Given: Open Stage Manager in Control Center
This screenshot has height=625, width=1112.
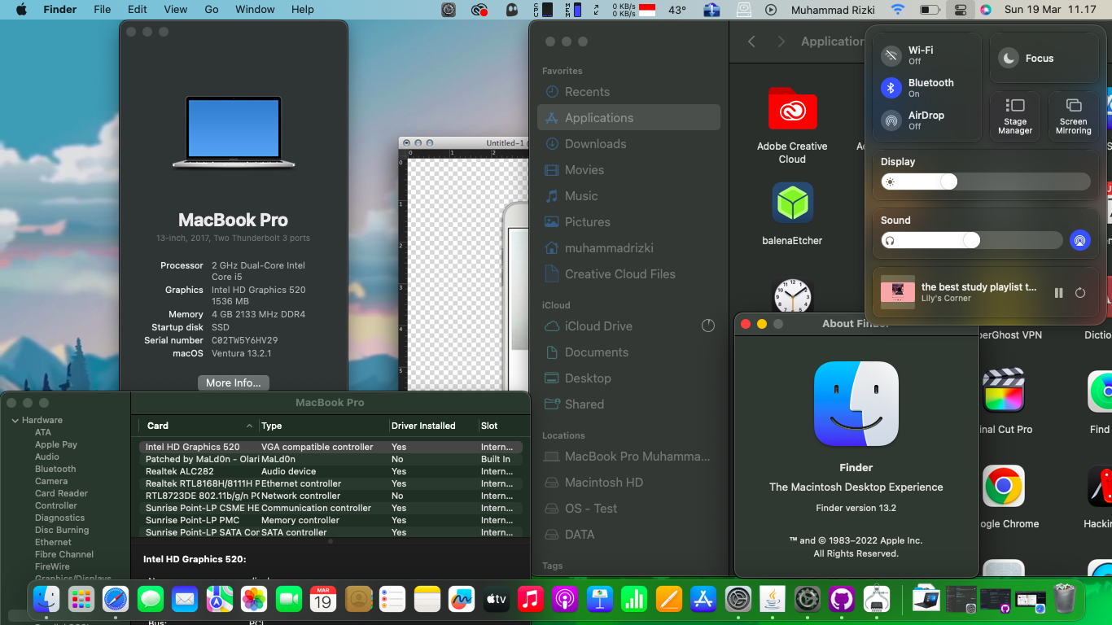Looking at the screenshot, I should click(1015, 116).
